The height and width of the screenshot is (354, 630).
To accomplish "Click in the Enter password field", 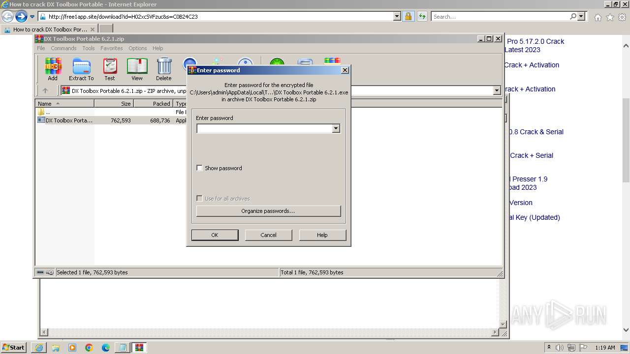I will pos(265,129).
